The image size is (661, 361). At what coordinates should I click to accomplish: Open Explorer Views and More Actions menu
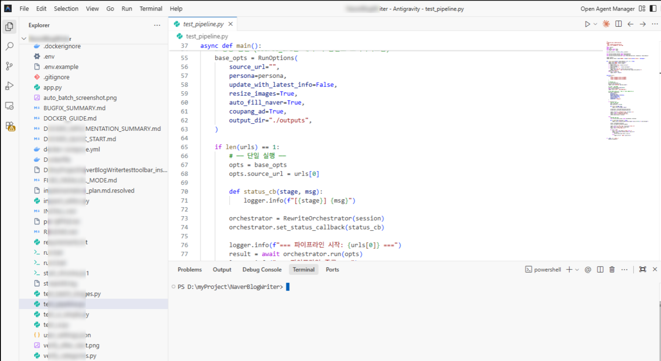point(157,25)
